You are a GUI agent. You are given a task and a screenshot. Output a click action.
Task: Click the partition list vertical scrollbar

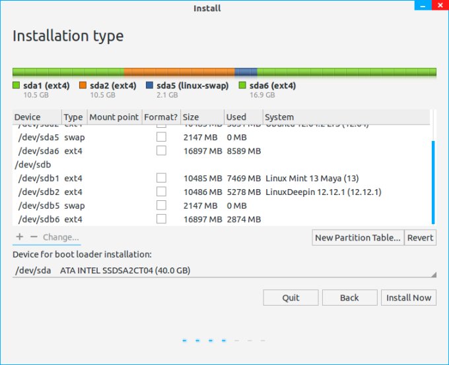tap(433, 181)
